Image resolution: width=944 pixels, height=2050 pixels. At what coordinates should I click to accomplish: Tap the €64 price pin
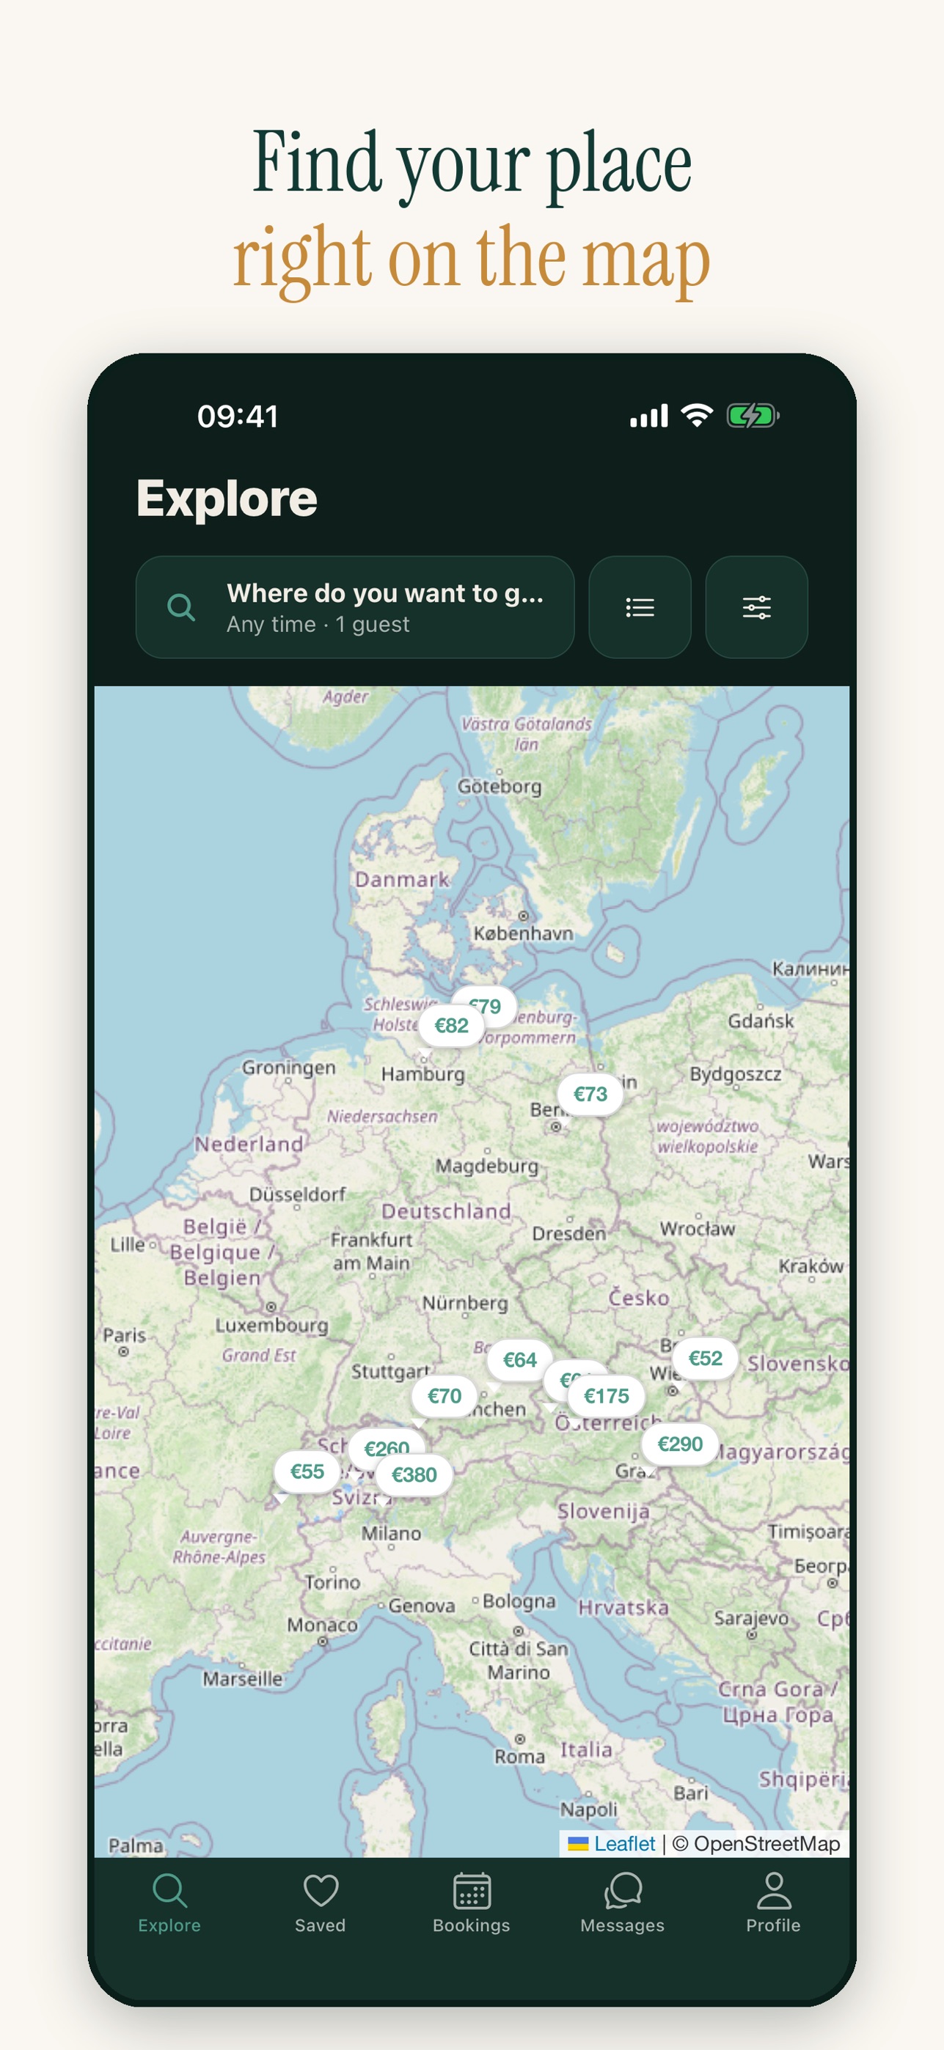pos(520,1360)
